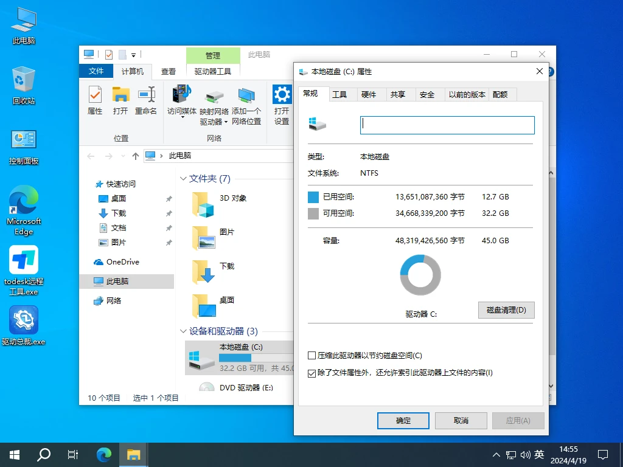623x467 pixels.
Task: Click Task View button on taskbar
Action: (73, 454)
